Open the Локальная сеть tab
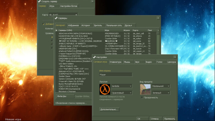The height and width of the screenshot is (121, 215). point(114,26)
